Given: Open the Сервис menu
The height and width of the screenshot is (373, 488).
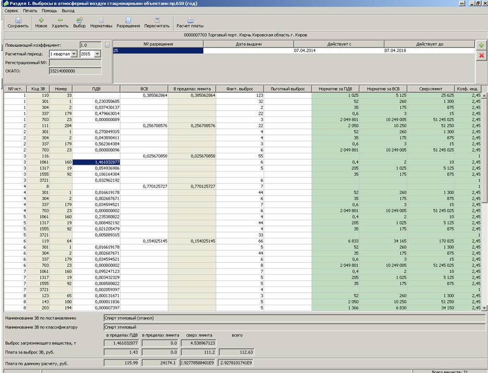Looking at the screenshot, I should coord(12,10).
